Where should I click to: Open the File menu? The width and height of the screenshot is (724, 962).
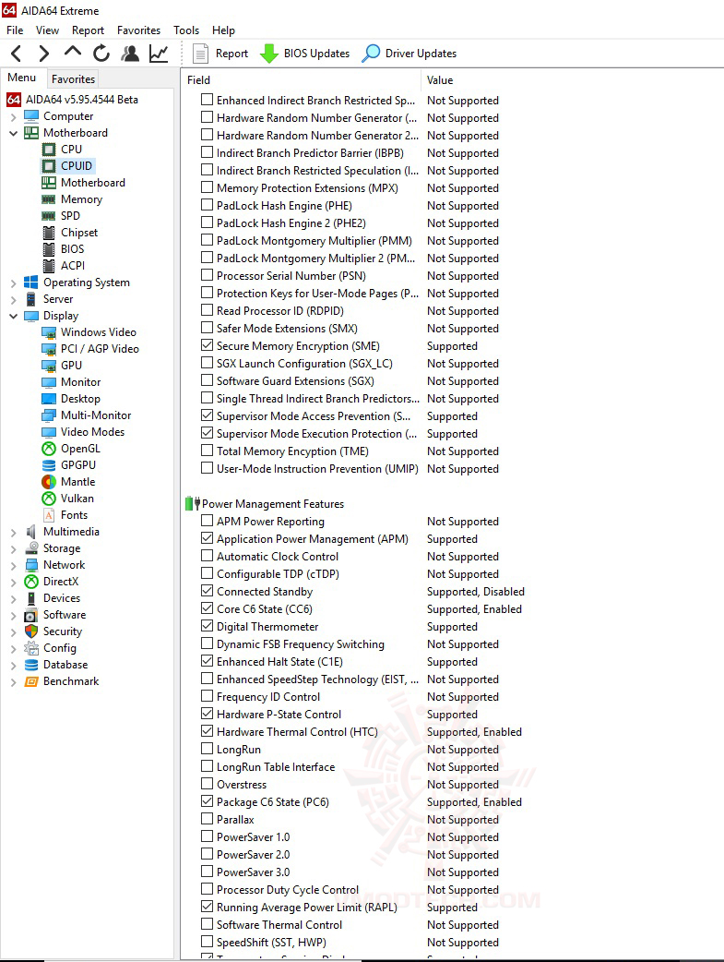click(x=15, y=30)
